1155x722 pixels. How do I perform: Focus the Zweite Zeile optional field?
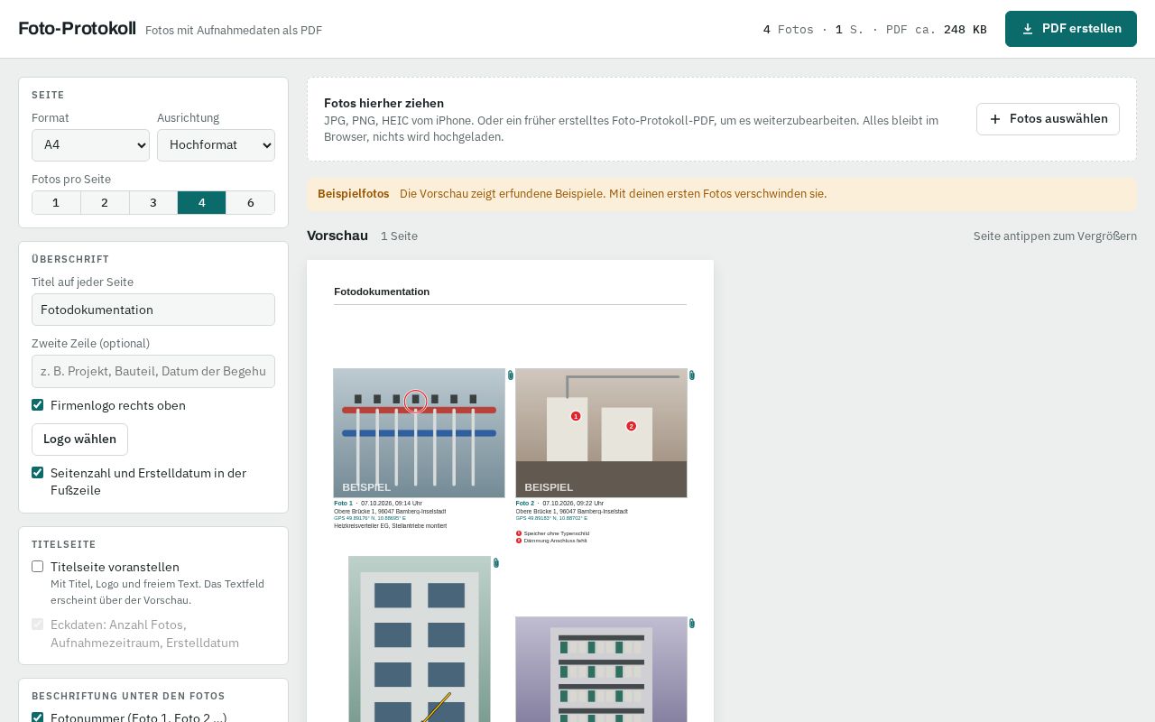click(153, 371)
